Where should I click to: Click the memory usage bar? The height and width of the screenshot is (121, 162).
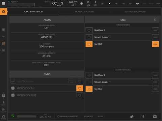pyautogui.click(x=27, y=117)
